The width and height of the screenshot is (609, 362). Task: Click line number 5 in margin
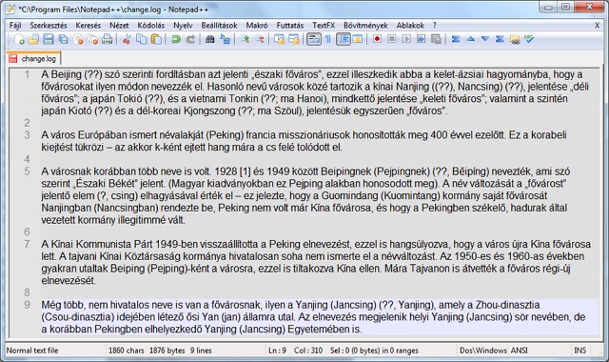click(27, 171)
